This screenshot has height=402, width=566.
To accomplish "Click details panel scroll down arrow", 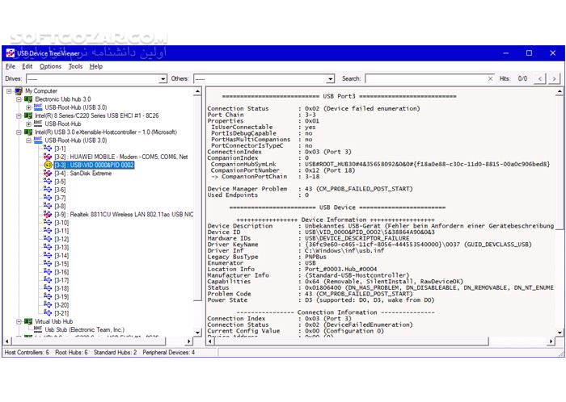I will pyautogui.click(x=560, y=332).
